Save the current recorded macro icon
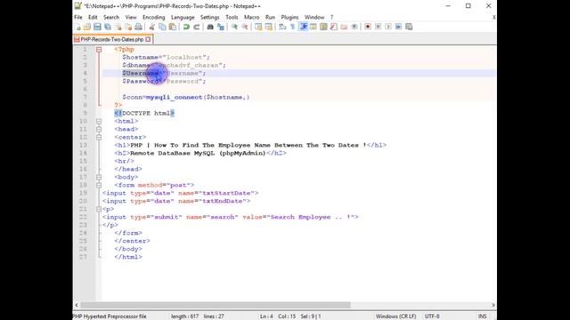This screenshot has width=570, height=320. pyautogui.click(x=409, y=27)
